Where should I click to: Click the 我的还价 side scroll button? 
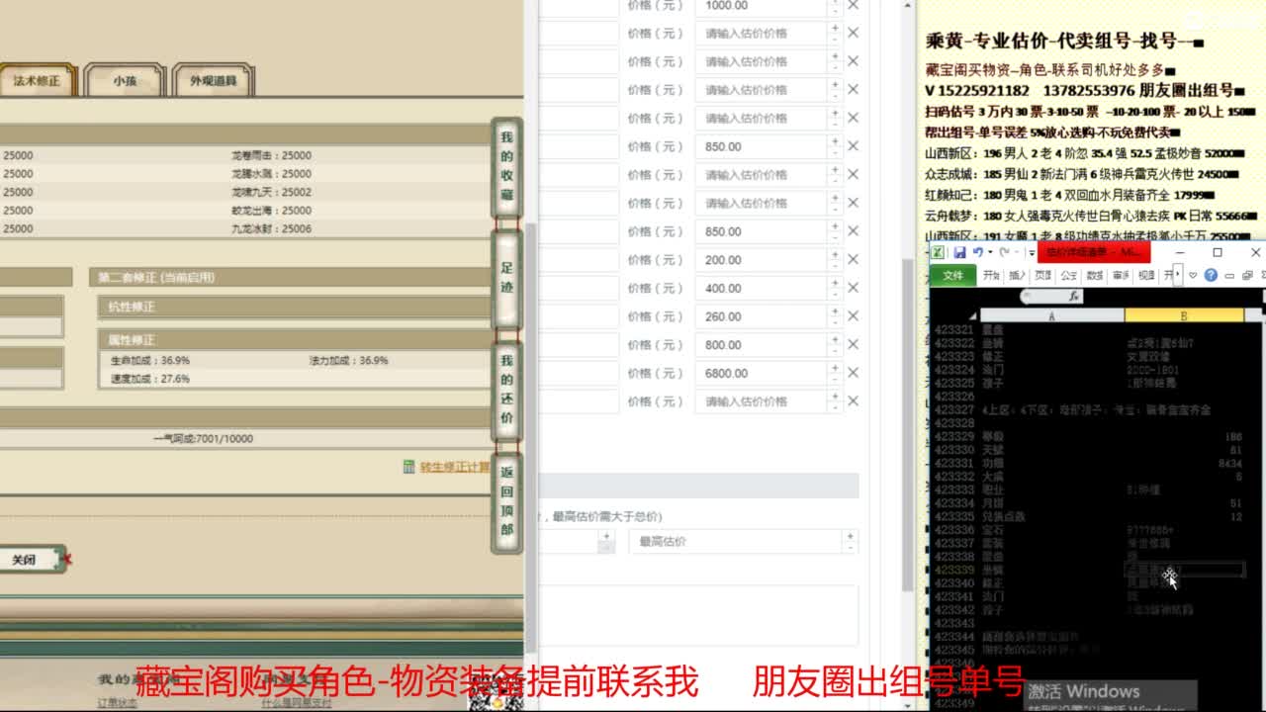pyautogui.click(x=506, y=390)
